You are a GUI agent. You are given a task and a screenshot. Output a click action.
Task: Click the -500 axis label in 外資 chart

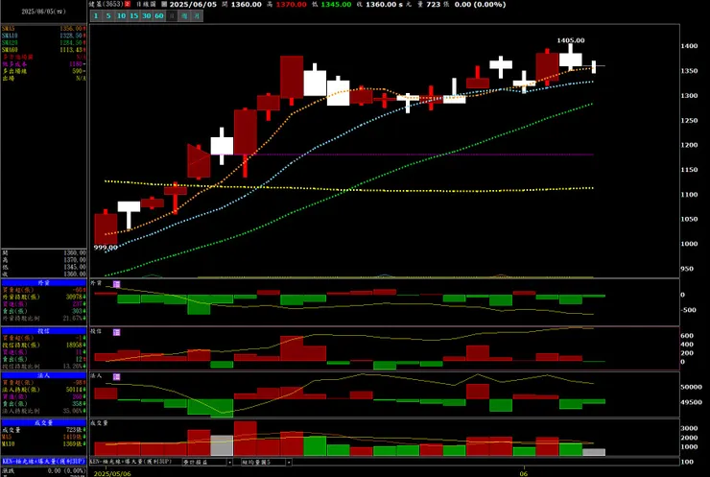[689, 310]
